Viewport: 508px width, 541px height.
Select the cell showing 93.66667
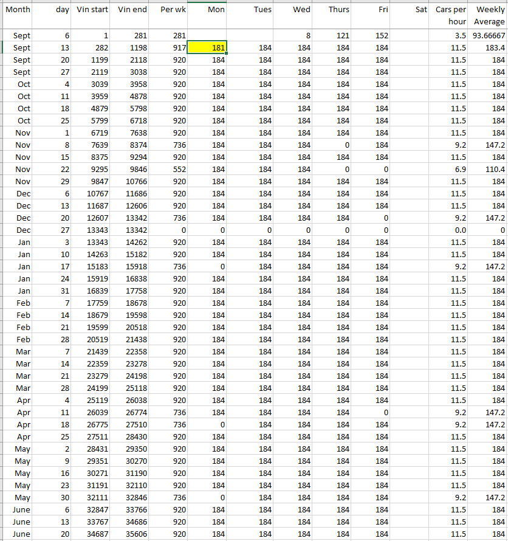(489, 36)
